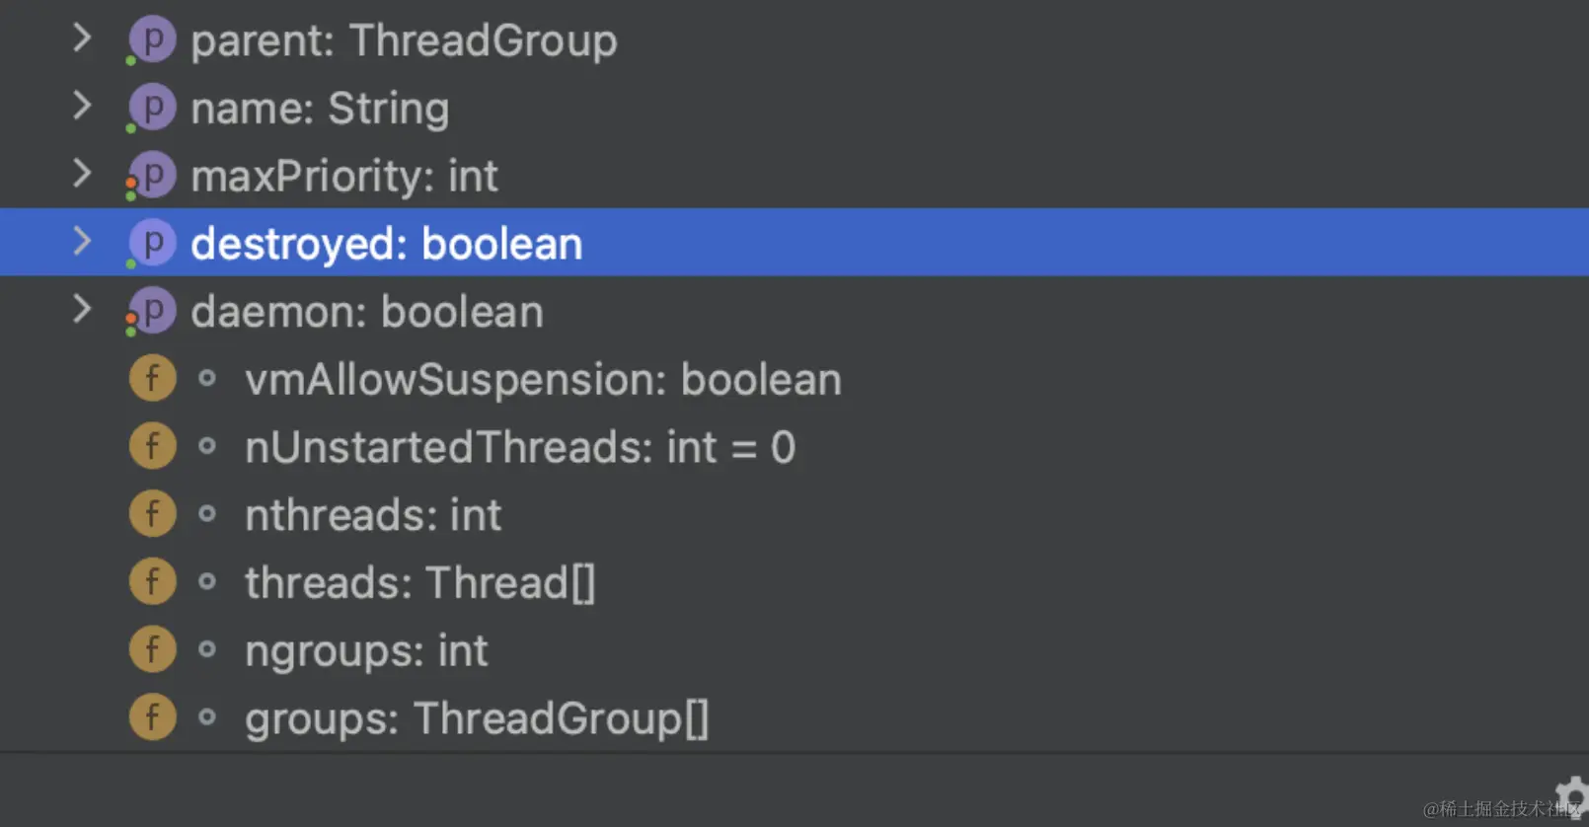The height and width of the screenshot is (827, 1589).
Task: Open the settings gear in bottom corner
Action: [1573, 795]
